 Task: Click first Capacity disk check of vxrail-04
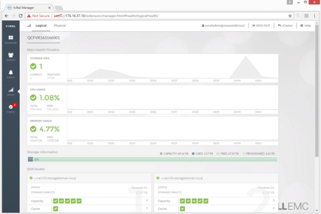182,201
